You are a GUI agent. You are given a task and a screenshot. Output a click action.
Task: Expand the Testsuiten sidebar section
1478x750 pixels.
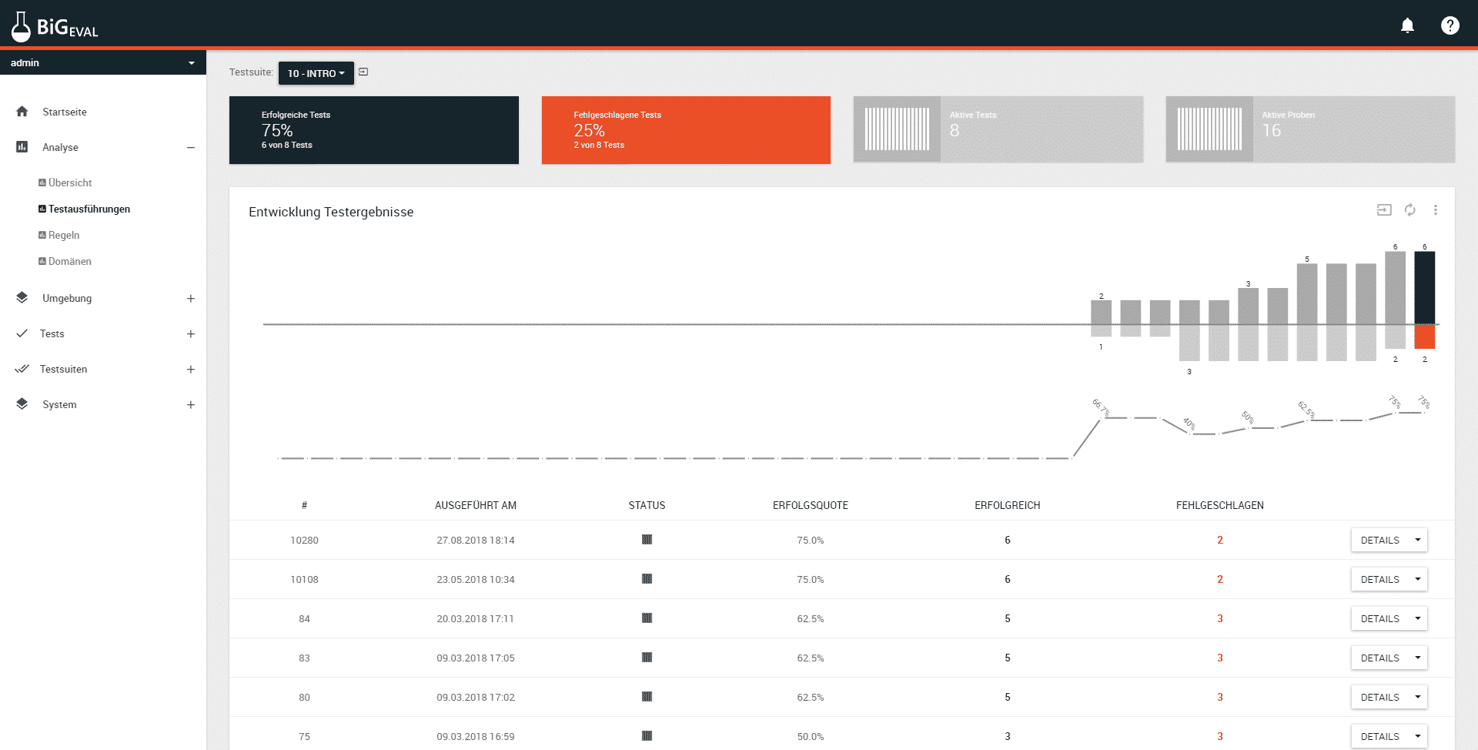pyautogui.click(x=190, y=369)
